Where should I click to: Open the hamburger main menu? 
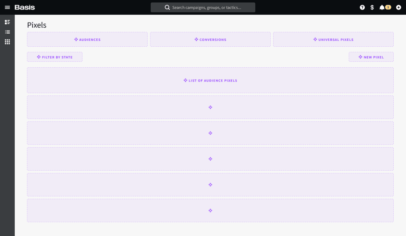[7, 8]
